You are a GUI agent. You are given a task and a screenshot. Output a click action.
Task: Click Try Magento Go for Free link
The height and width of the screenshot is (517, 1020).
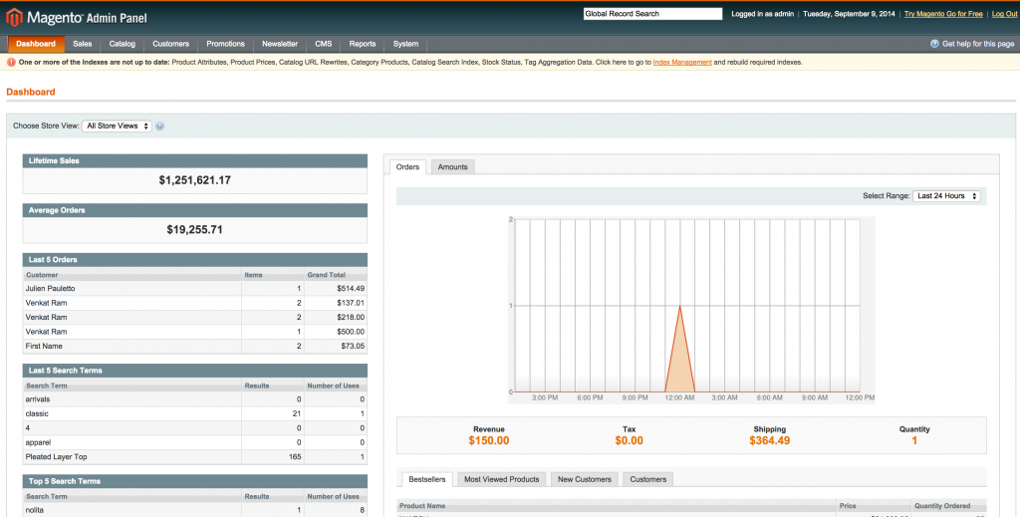tap(943, 14)
